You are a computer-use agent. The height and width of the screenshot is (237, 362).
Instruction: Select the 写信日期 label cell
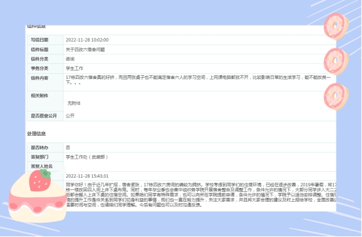(x=45, y=40)
